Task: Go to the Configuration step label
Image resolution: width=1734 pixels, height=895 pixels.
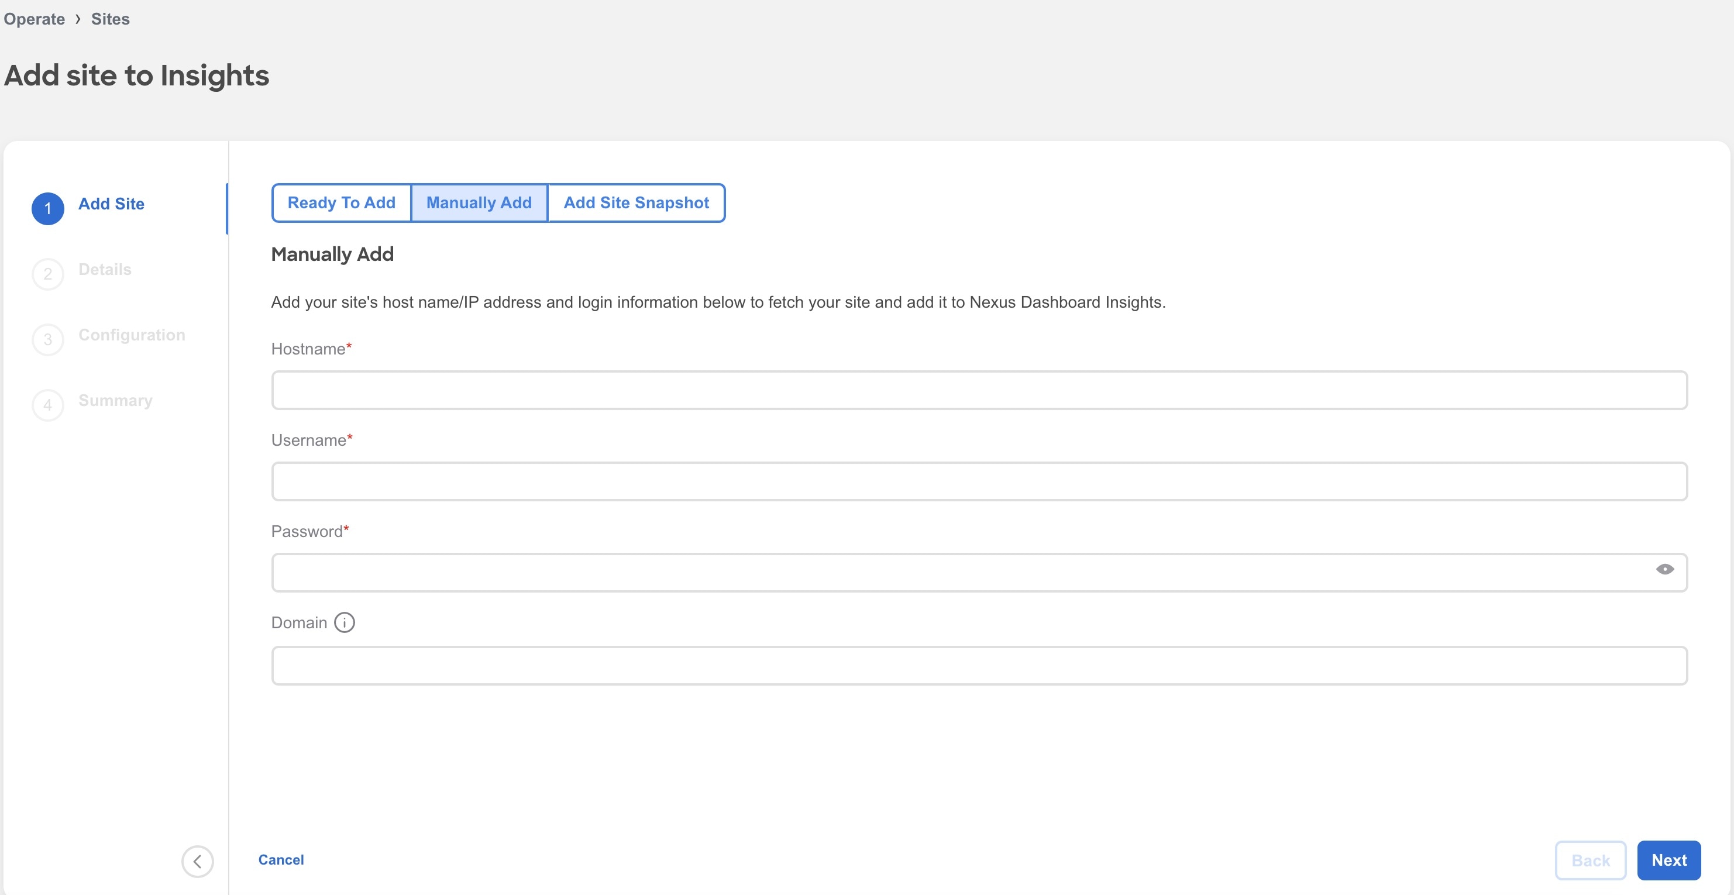Action: pyautogui.click(x=132, y=335)
